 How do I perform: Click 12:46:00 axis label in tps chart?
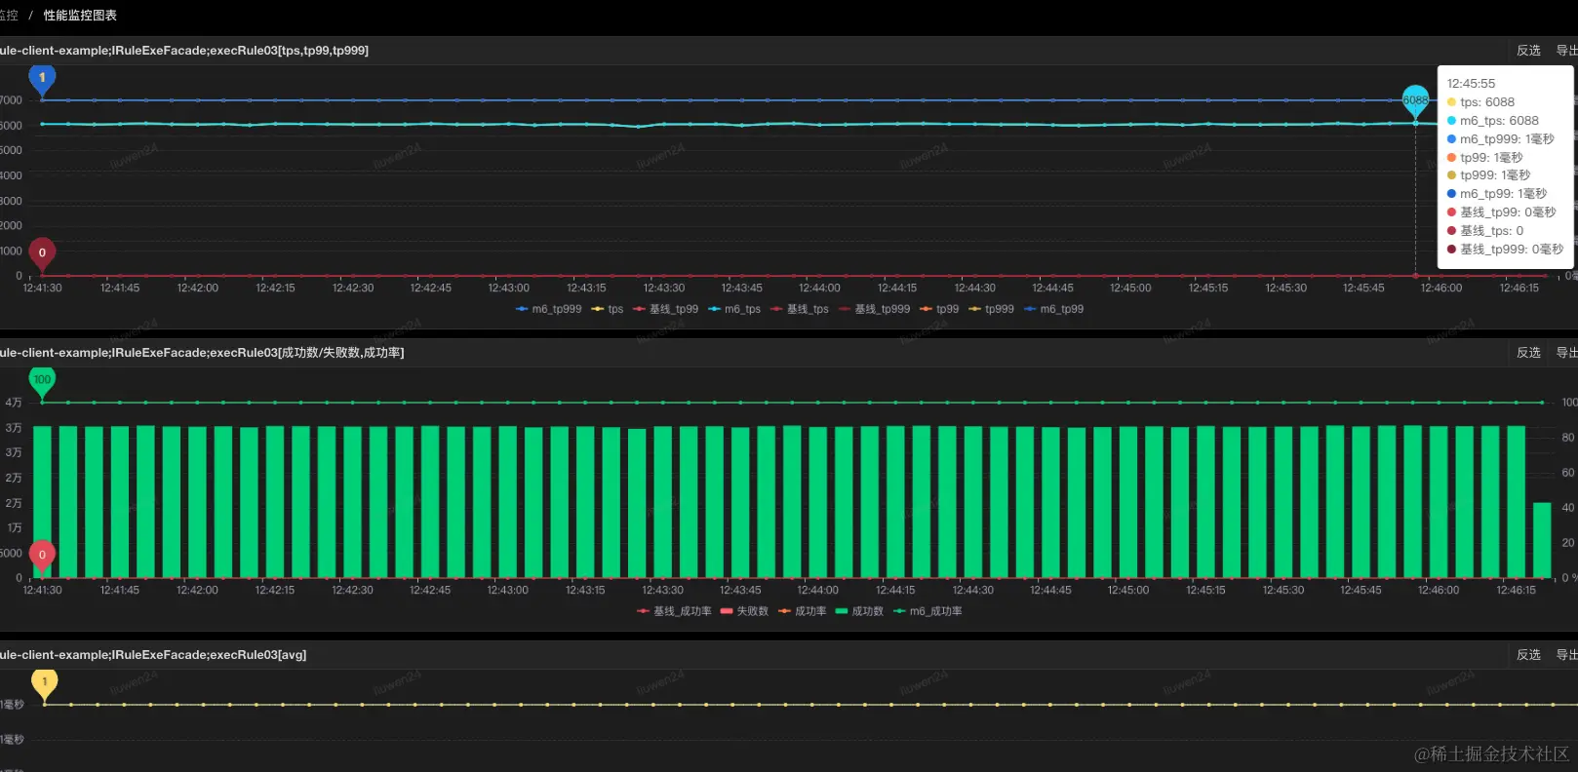(x=1440, y=288)
